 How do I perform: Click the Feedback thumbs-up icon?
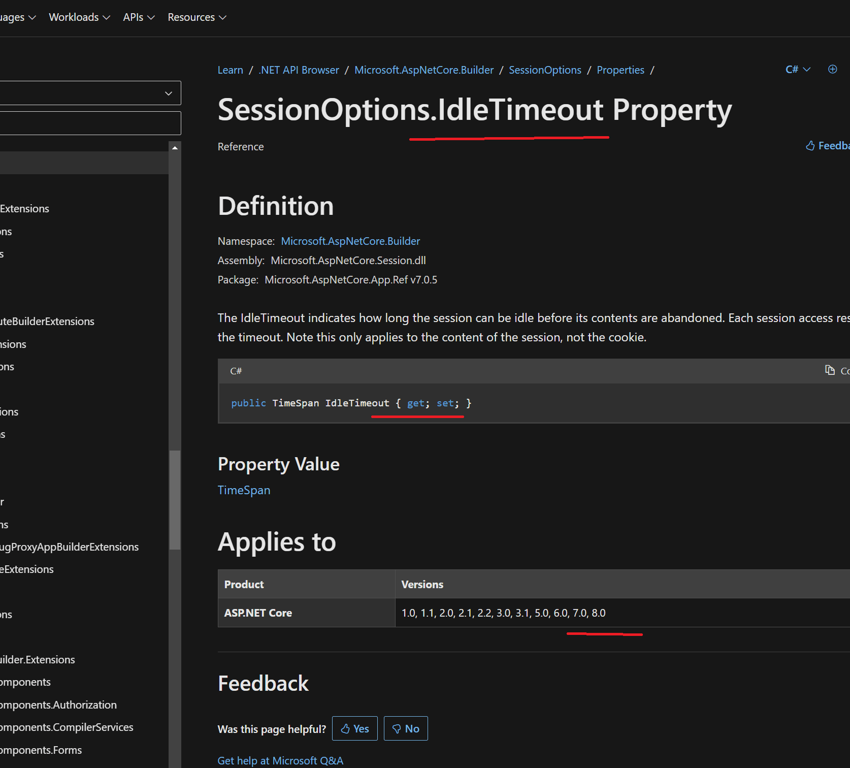click(x=810, y=146)
